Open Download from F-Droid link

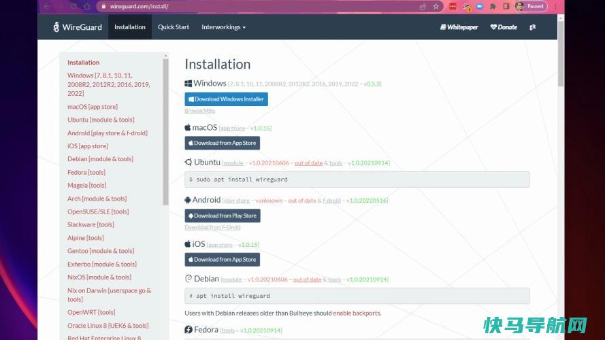[212, 227]
